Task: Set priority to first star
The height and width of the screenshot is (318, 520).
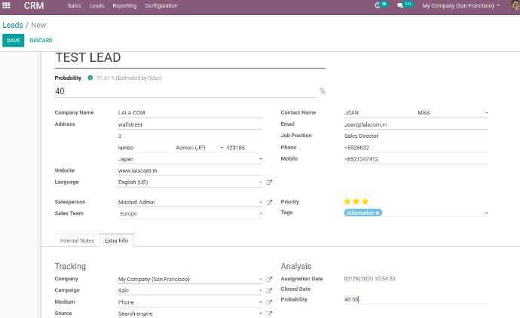Action: [347, 201]
